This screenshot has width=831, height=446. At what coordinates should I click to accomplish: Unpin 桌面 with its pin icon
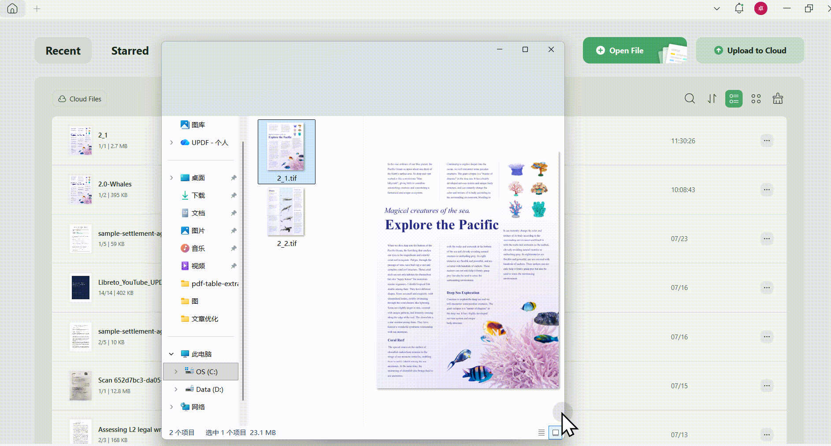pyautogui.click(x=234, y=178)
